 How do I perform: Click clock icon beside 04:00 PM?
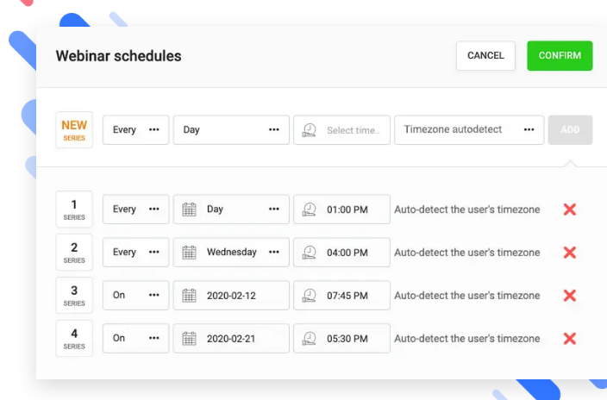(x=310, y=253)
